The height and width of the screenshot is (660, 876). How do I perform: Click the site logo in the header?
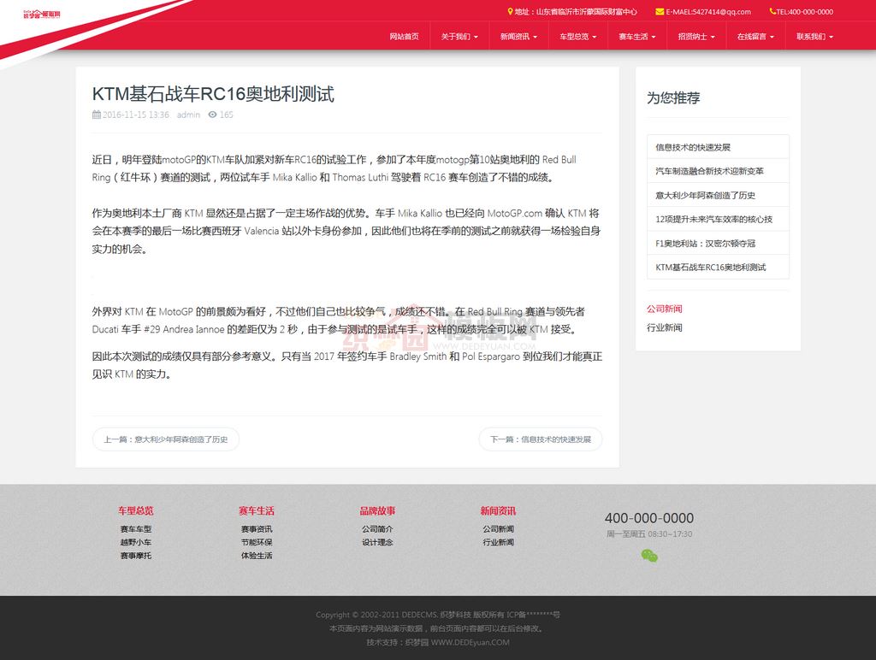pos(42,14)
